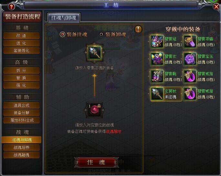Click the red soul orb material slot
The height and width of the screenshot is (176, 221).
pos(94,110)
